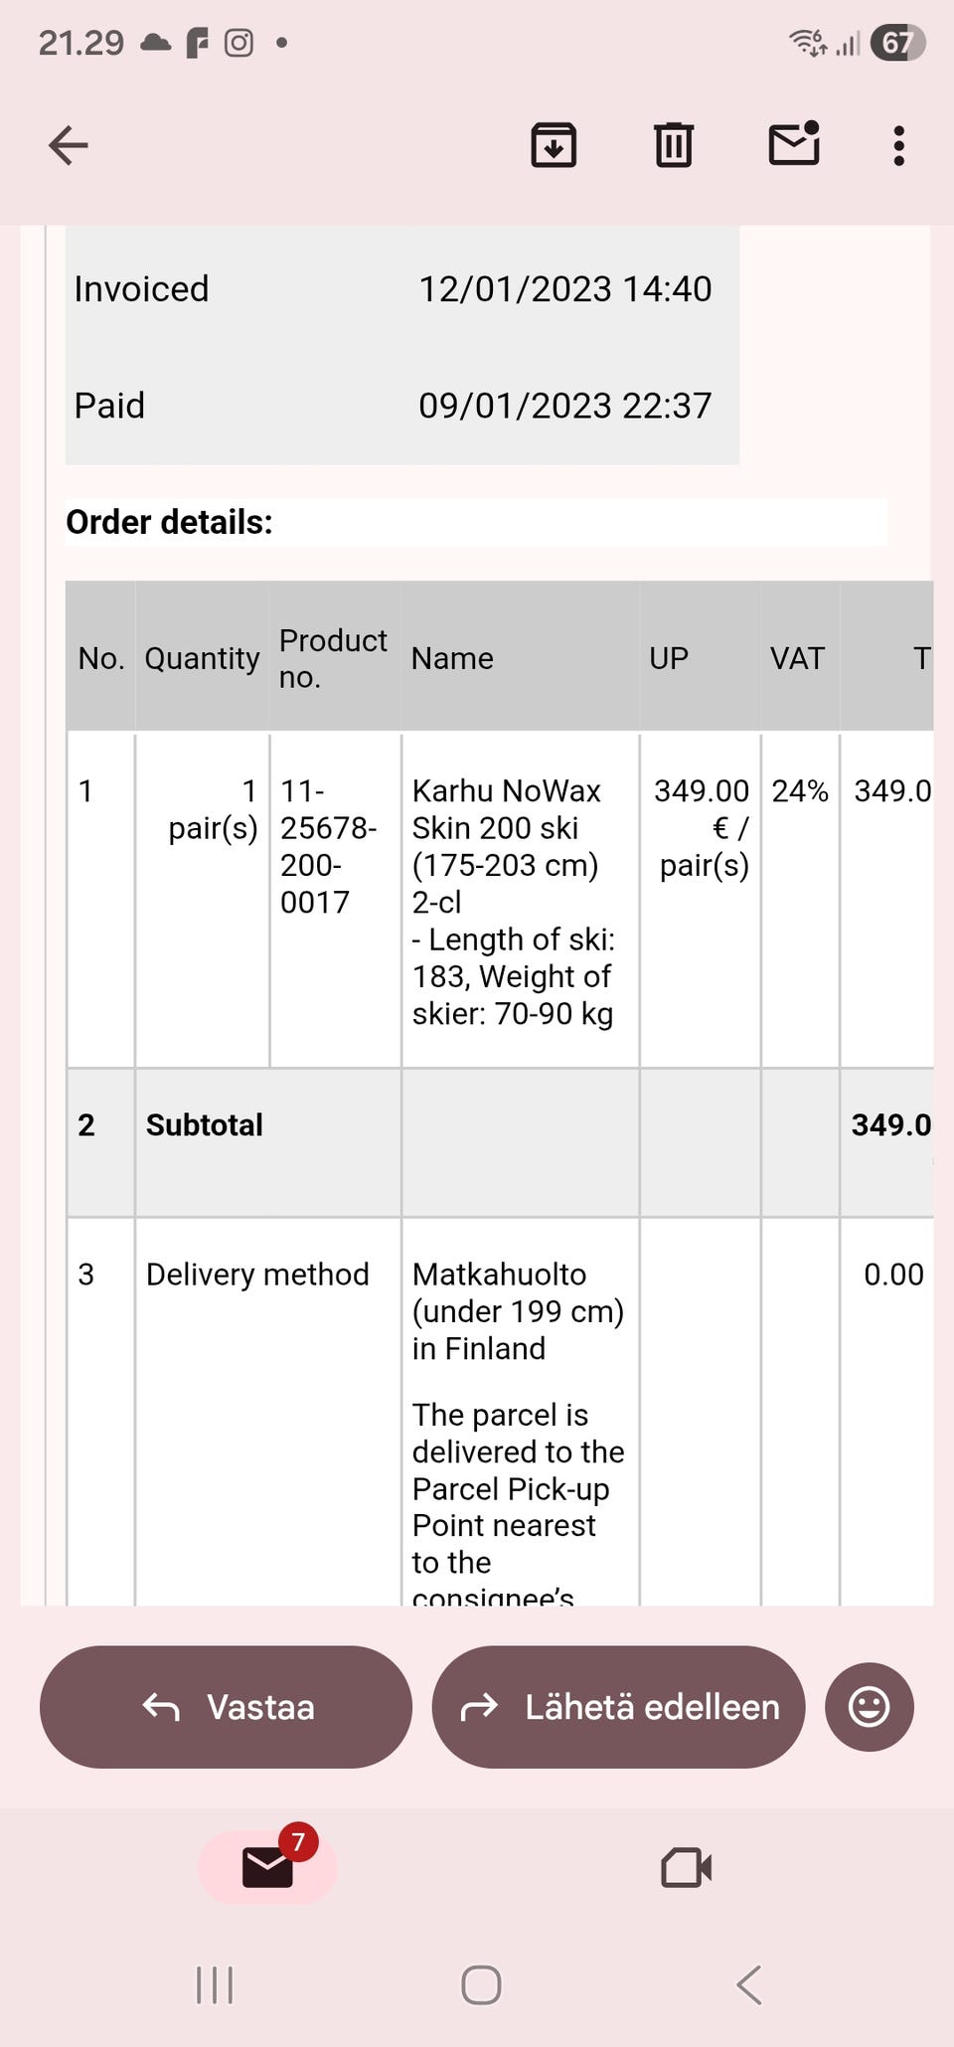Tap the Order details heading
954x2047 pixels.
[x=170, y=522]
